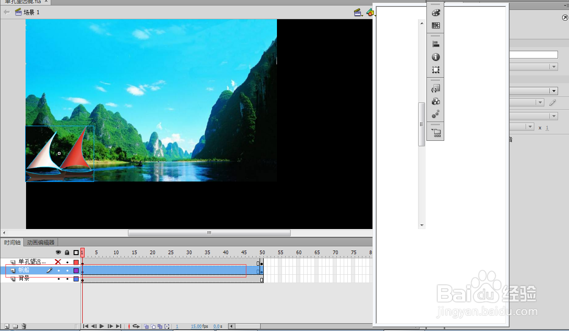Click the Edit Scene clapperboard icon
The image size is (569, 331).
coord(358,12)
